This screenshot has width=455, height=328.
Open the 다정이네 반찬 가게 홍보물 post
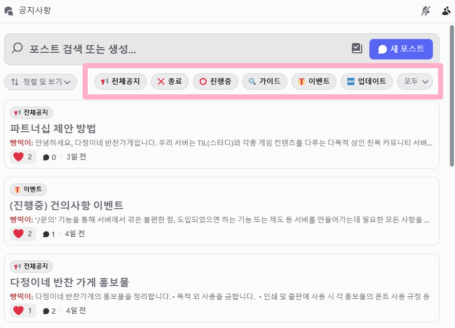(x=69, y=282)
